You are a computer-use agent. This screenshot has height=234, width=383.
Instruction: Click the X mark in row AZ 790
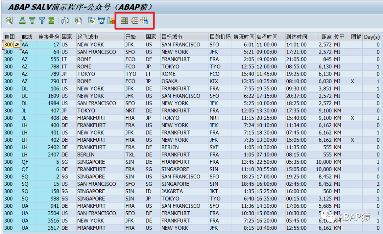356,81
